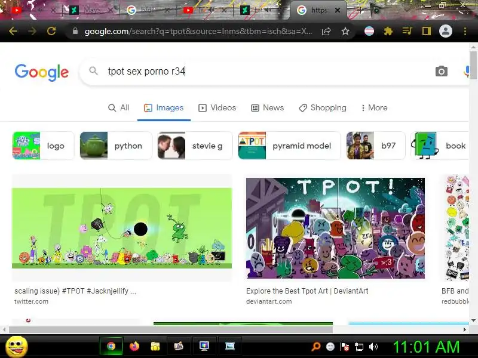The image size is (478, 358).
Task: Click the forward navigation arrow
Action: [32, 31]
